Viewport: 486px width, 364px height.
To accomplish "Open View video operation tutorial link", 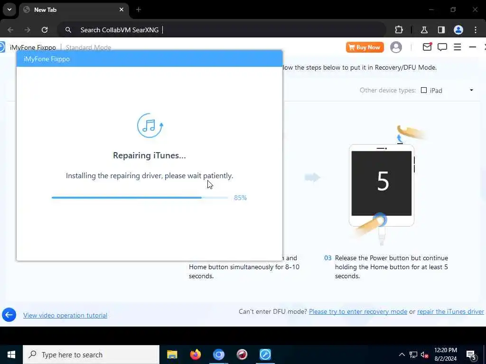I will coord(65,315).
